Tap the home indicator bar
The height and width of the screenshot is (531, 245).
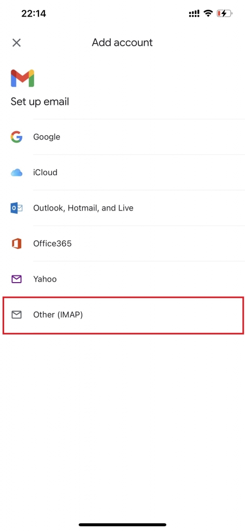coord(122,525)
